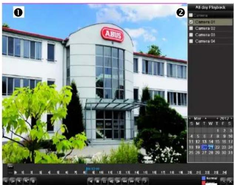Check the top Camera select-all checkbox
Screen dimensions: 234x185
coord(191,16)
